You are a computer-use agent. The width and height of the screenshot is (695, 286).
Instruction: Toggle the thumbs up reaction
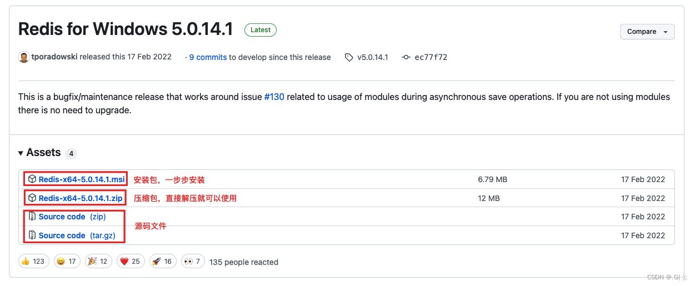click(33, 262)
